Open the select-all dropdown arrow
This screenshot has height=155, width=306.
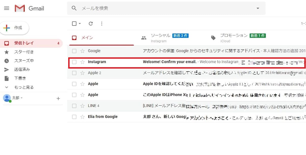point(80,24)
